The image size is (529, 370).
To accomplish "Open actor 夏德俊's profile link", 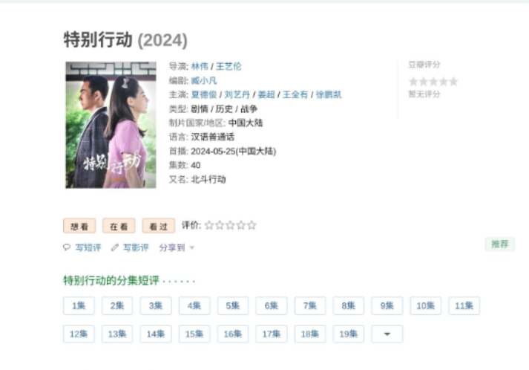I will [x=204, y=94].
